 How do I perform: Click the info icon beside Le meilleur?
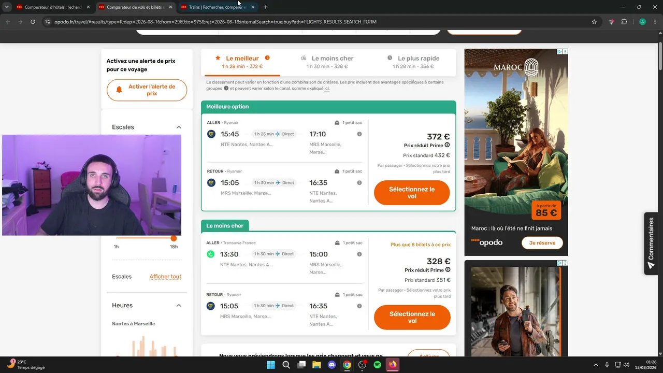coord(267,58)
